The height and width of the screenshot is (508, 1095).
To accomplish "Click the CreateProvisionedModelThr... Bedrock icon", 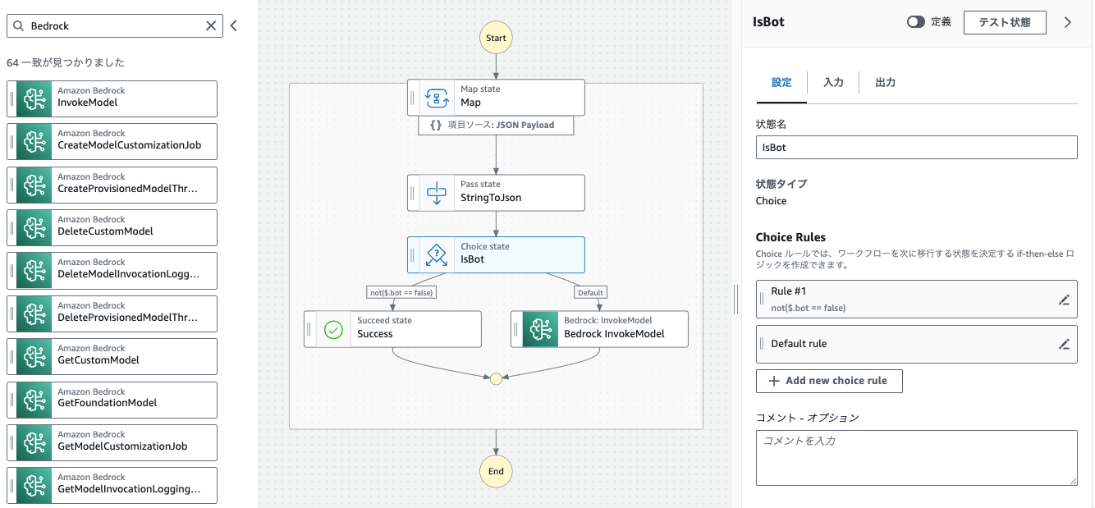I will point(34,185).
